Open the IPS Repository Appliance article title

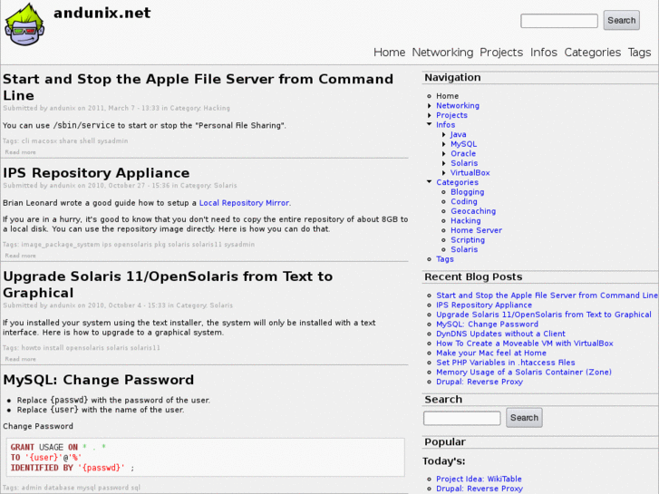[96, 173]
